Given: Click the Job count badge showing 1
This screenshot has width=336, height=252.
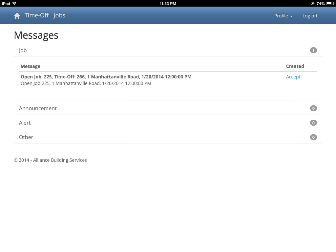Looking at the screenshot, I should click(313, 50).
